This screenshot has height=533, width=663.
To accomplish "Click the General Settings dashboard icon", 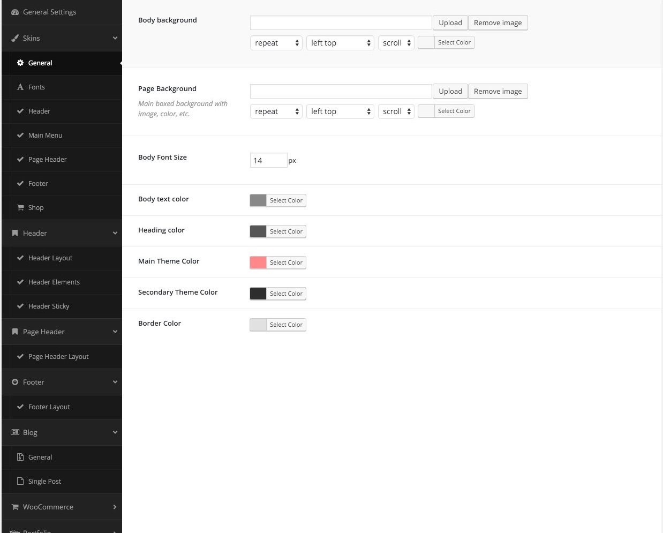I will point(15,12).
